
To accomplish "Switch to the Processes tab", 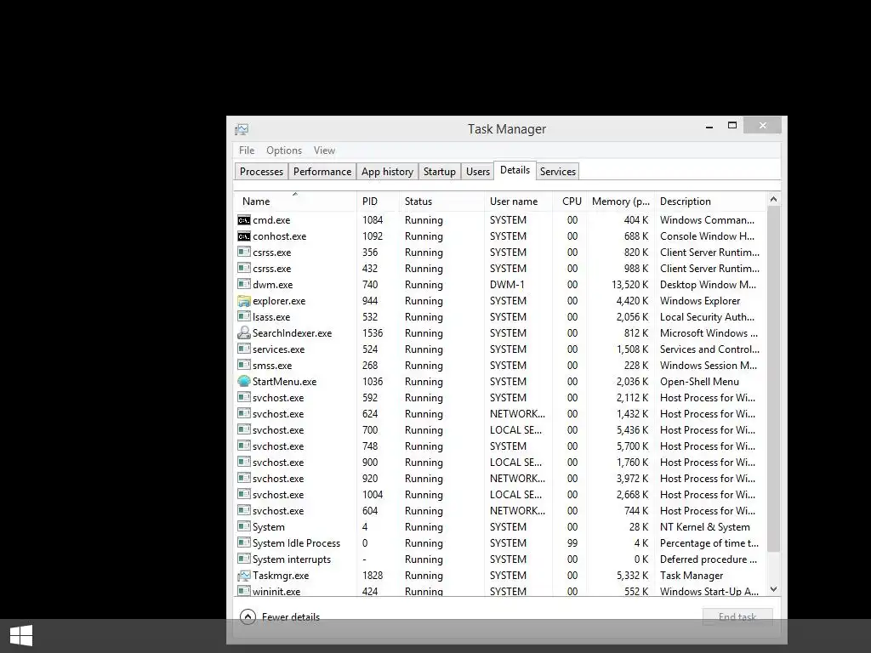I will click(x=261, y=172).
